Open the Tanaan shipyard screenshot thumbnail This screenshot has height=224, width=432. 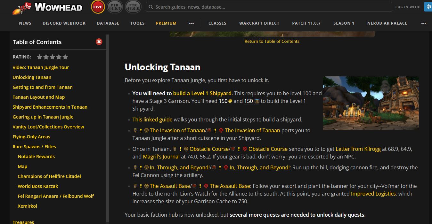coord(371,103)
